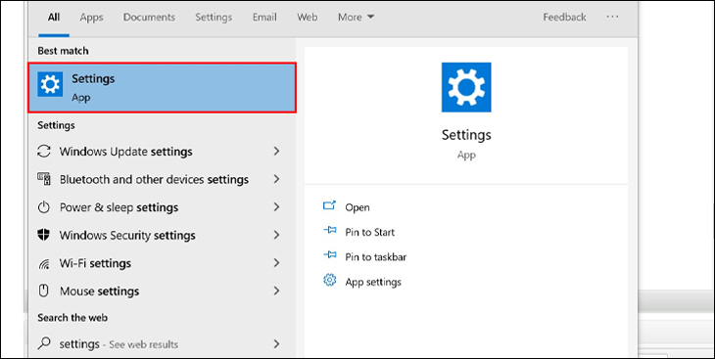
Task: Click Pin to Start
Action: [x=370, y=232]
